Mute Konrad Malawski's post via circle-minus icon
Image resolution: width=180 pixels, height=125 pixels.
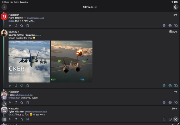coord(164,86)
